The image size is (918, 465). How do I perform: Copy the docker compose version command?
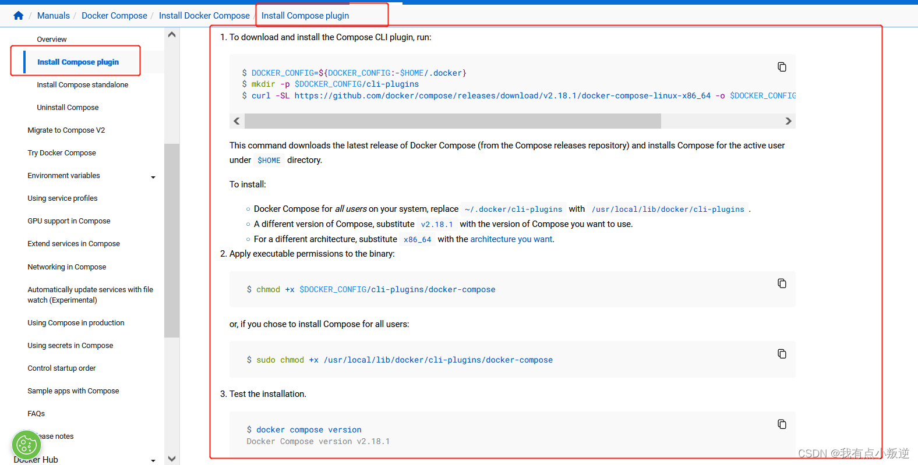(782, 424)
